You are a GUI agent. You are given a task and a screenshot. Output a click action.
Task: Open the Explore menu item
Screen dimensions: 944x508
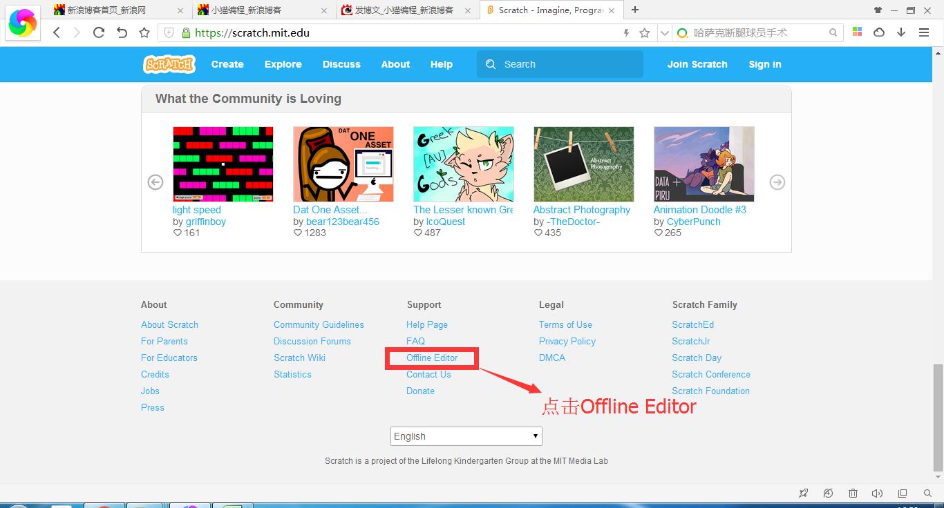[283, 64]
